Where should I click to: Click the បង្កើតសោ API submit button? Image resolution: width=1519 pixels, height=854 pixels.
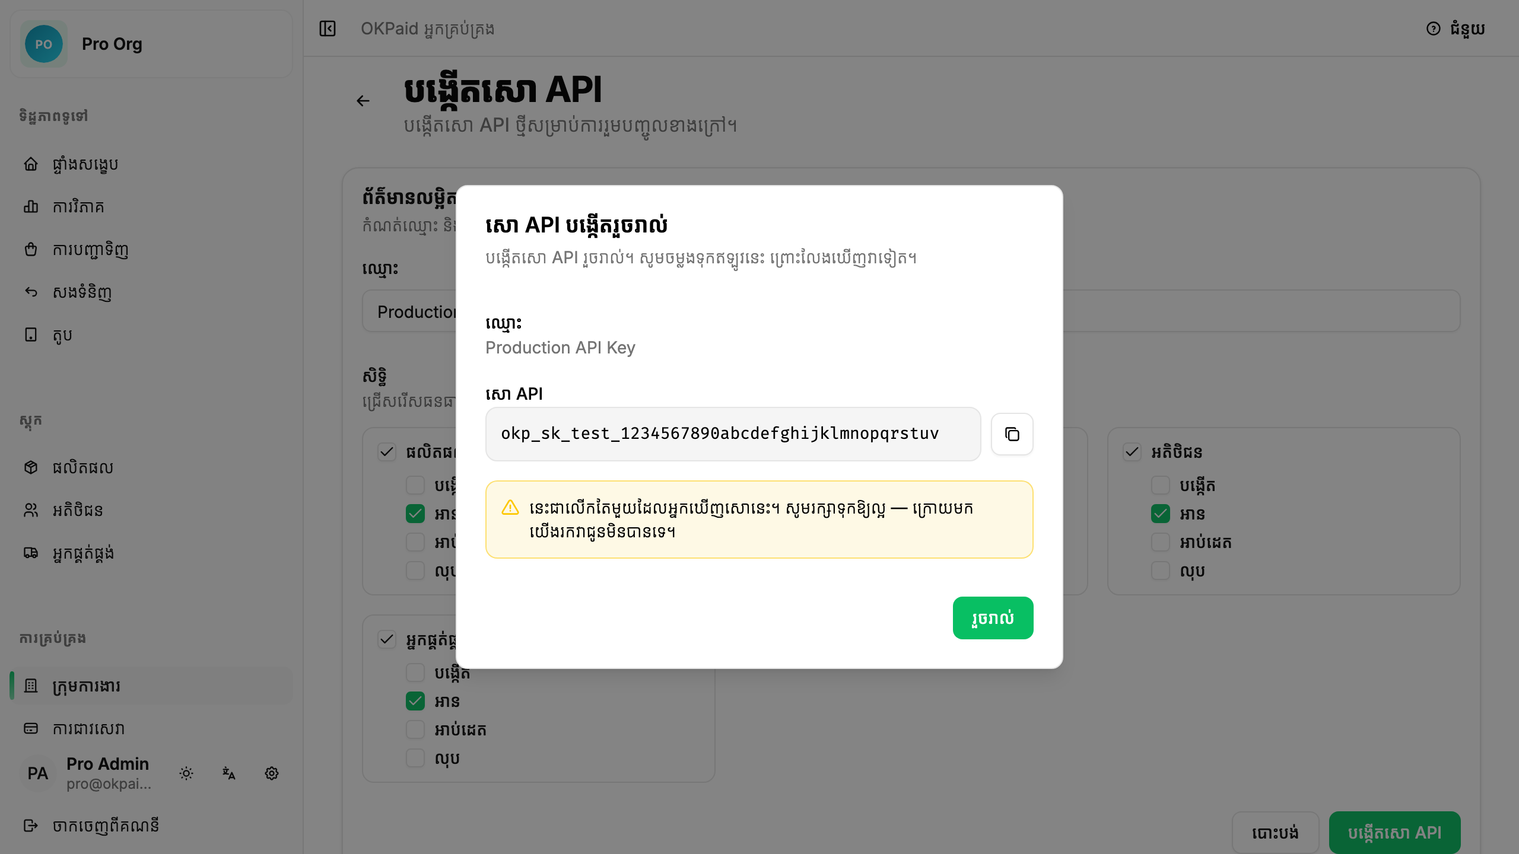click(x=1394, y=833)
